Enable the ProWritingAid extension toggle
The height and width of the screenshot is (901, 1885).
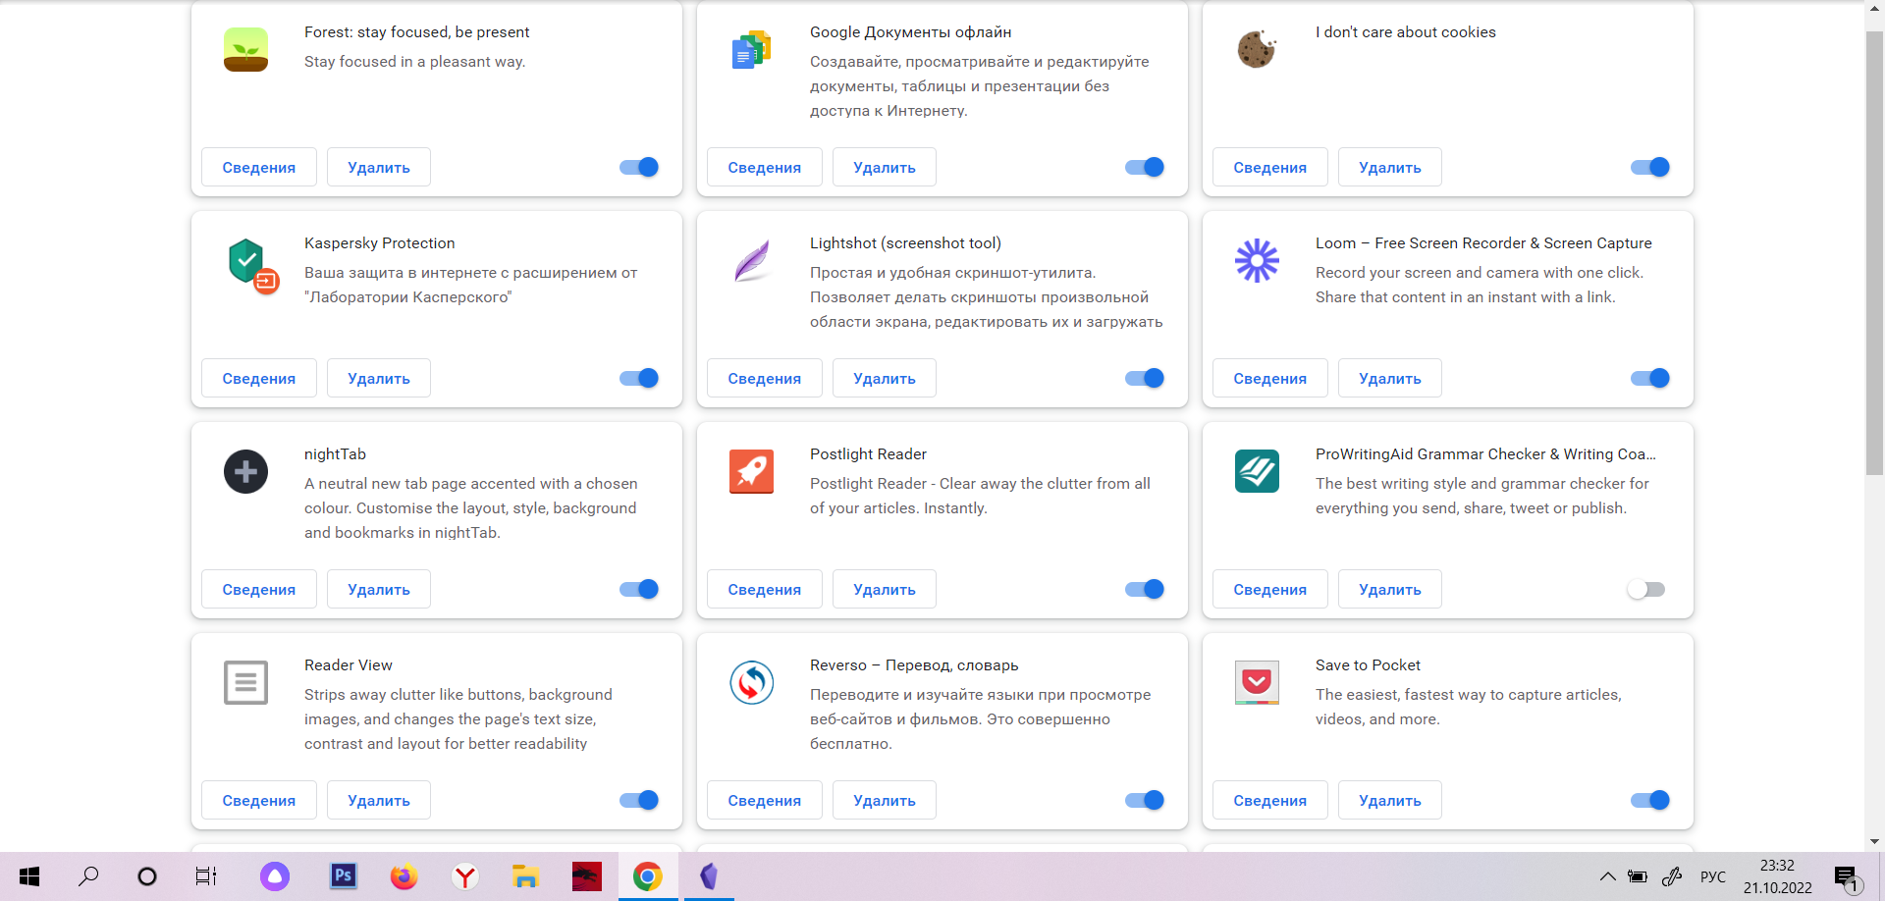point(1646,589)
